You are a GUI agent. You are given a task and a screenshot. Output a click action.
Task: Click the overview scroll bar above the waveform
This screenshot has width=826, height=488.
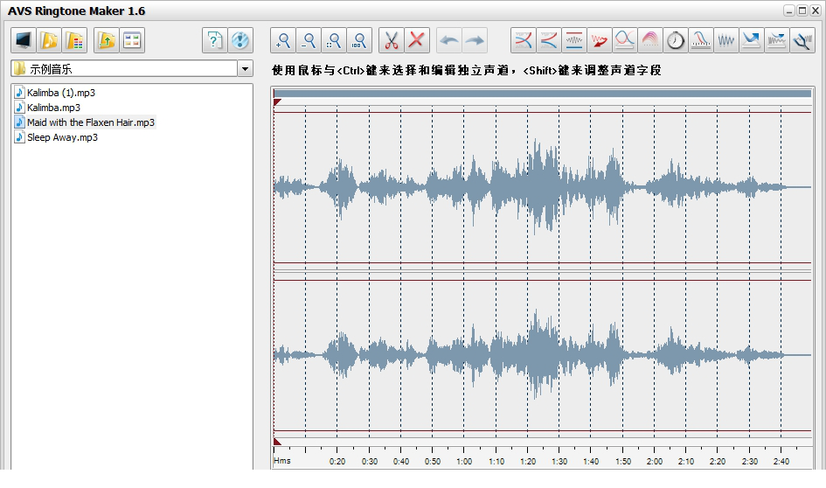click(542, 94)
